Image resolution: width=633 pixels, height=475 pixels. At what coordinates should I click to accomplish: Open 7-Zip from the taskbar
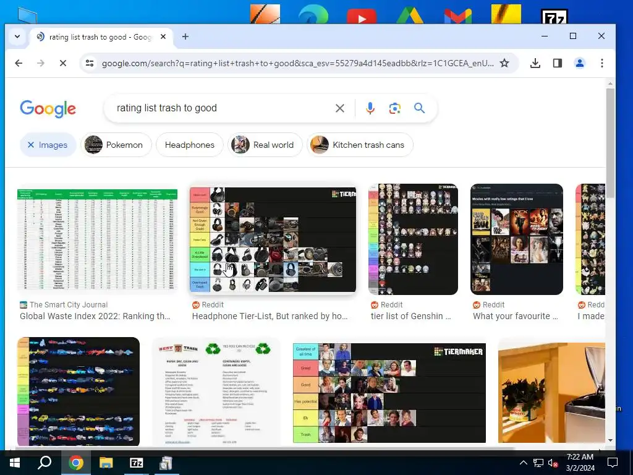pos(137,463)
